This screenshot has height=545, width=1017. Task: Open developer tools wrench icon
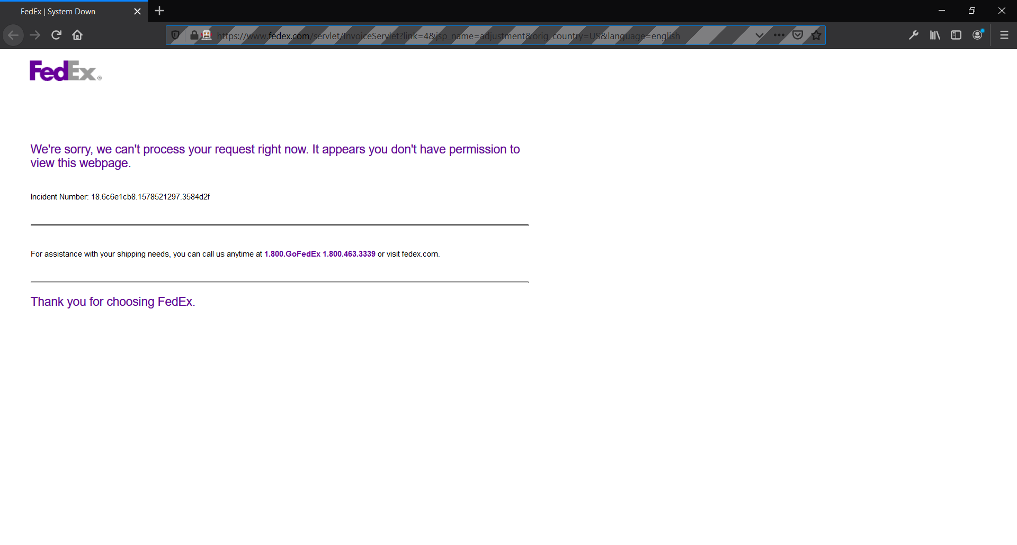click(914, 35)
